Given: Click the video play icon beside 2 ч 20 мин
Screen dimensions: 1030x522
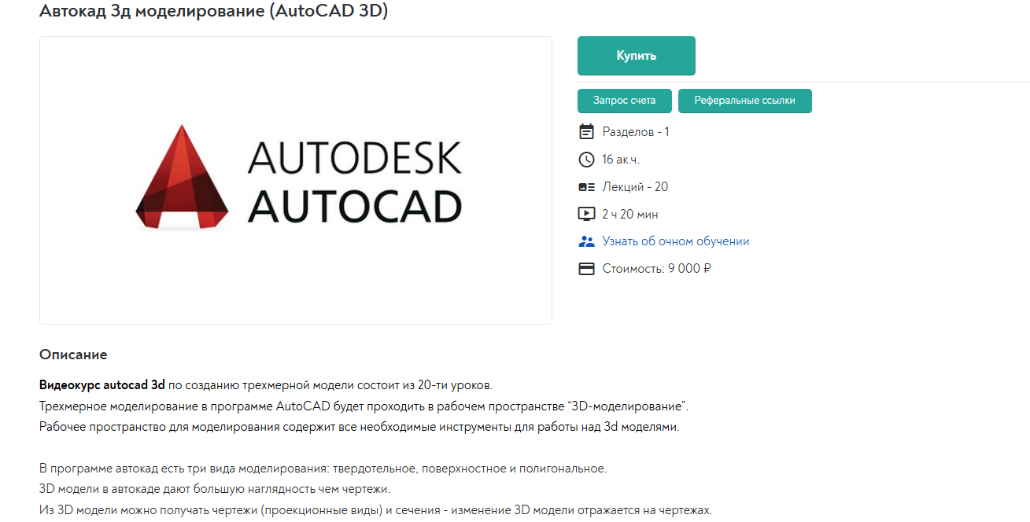Looking at the screenshot, I should (x=586, y=214).
